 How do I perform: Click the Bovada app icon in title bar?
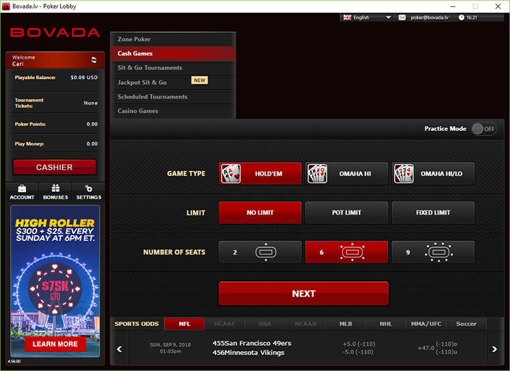[6, 6]
